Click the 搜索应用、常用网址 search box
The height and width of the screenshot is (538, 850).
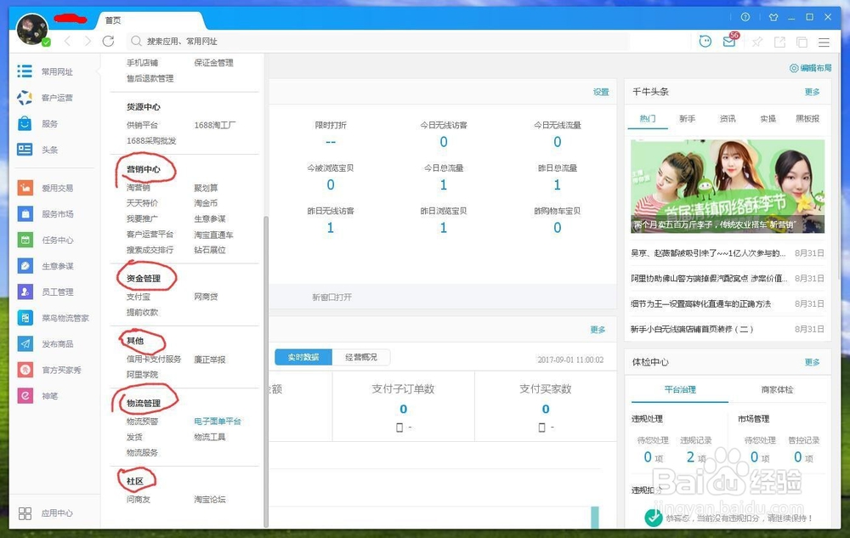click(378, 41)
